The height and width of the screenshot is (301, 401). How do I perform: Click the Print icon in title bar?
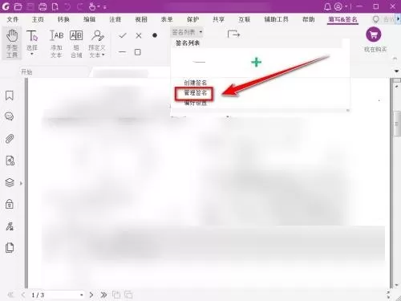click(43, 6)
